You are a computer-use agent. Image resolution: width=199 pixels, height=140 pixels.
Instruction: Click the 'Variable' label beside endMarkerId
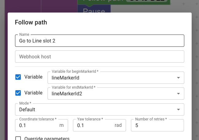coord(33,93)
